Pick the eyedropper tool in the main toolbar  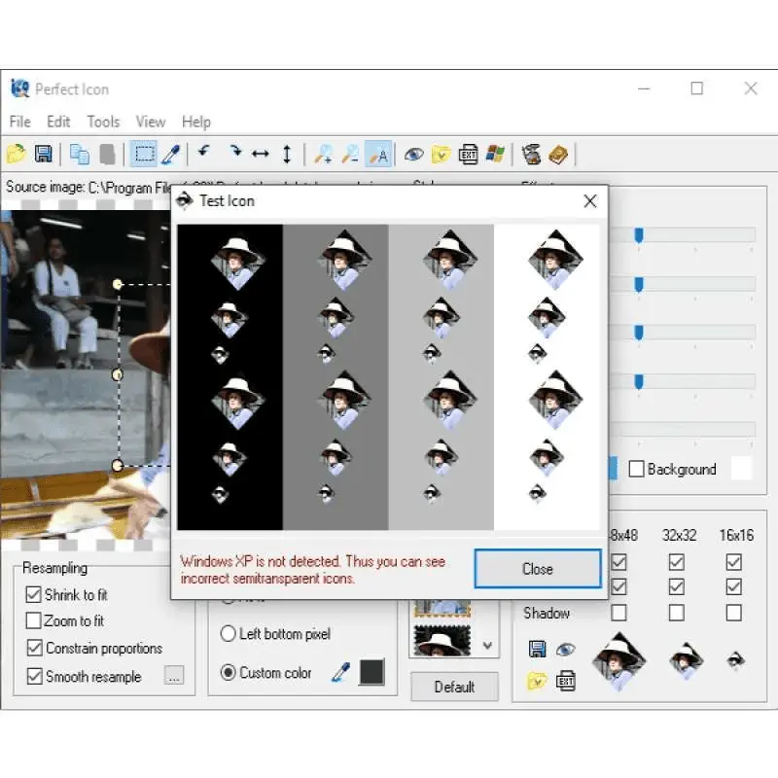pyautogui.click(x=171, y=154)
